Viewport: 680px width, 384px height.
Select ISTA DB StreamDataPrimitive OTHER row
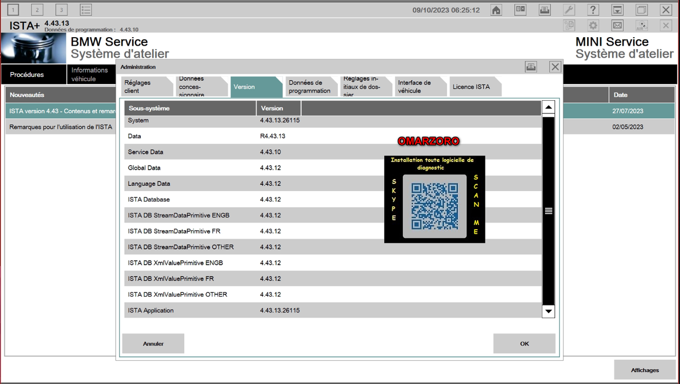(333, 247)
